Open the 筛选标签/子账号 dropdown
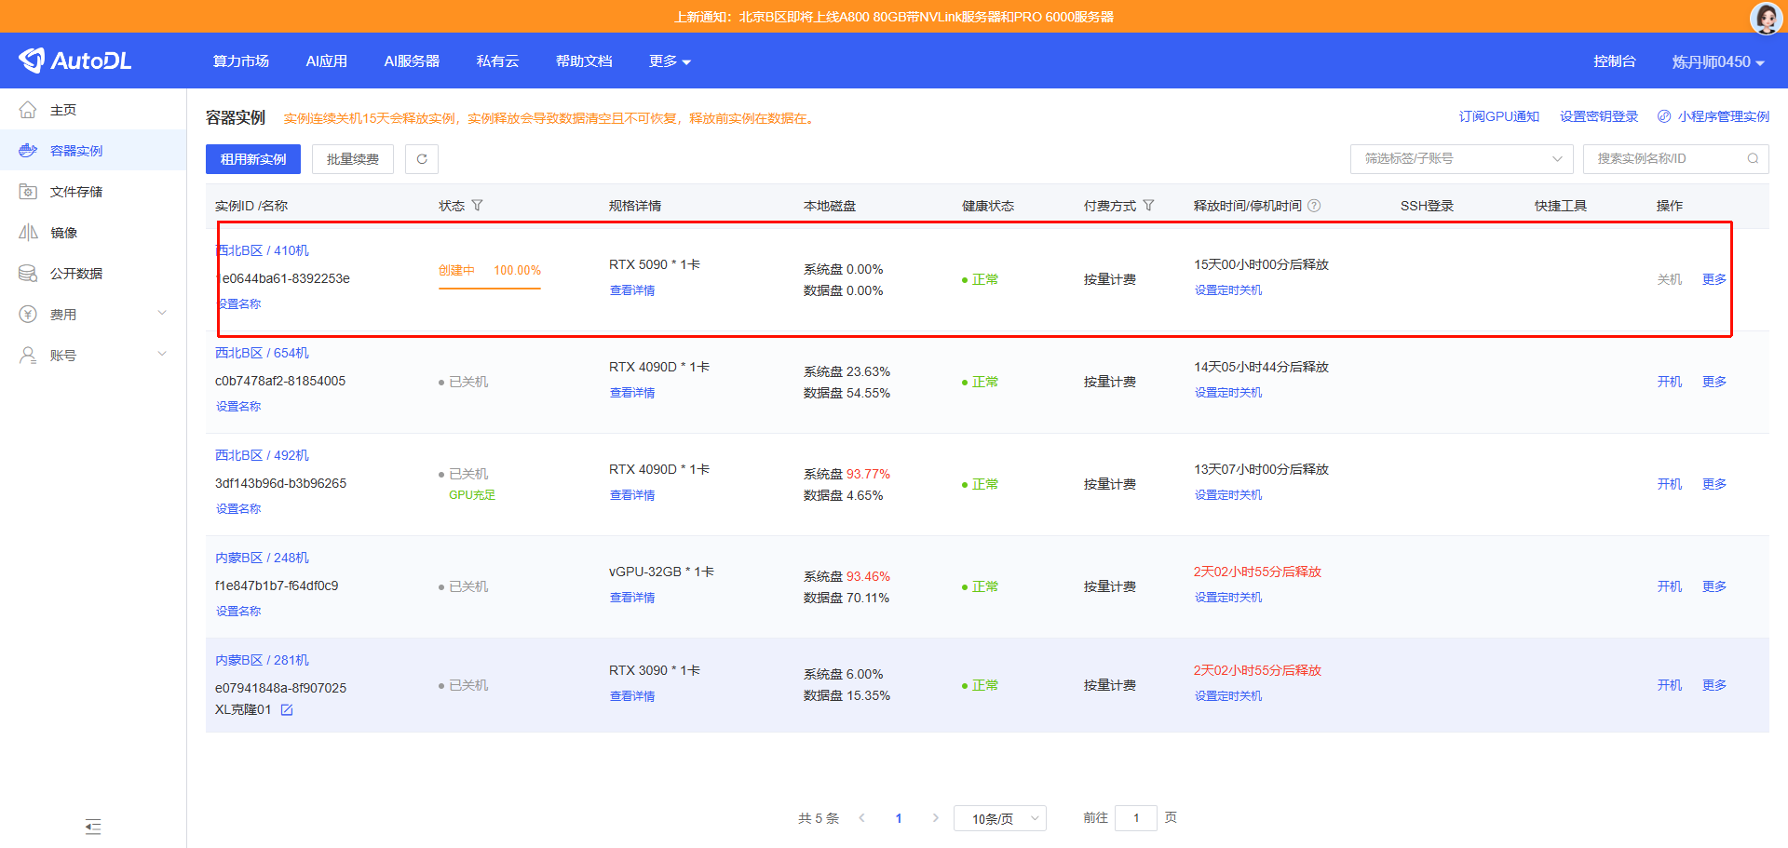 [x=1461, y=159]
